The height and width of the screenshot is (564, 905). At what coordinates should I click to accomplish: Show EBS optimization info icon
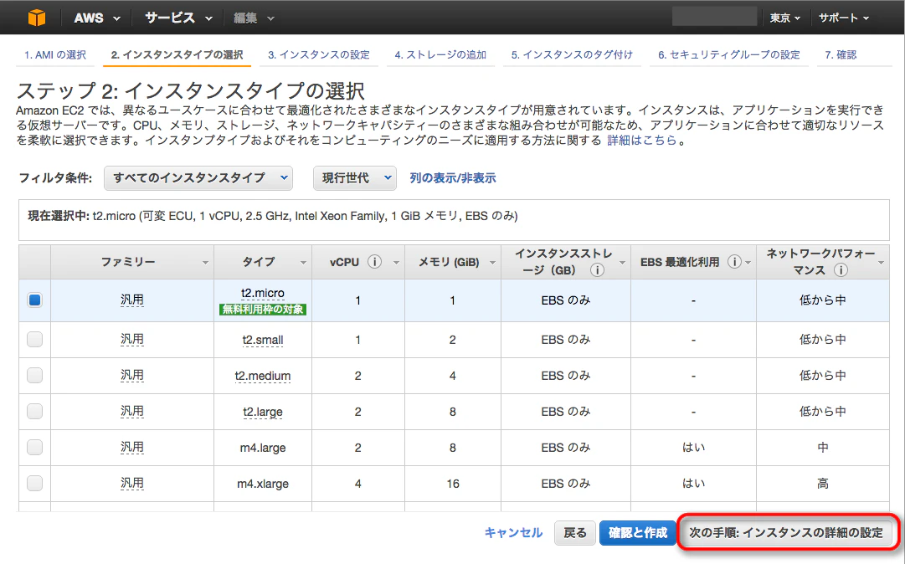point(734,262)
